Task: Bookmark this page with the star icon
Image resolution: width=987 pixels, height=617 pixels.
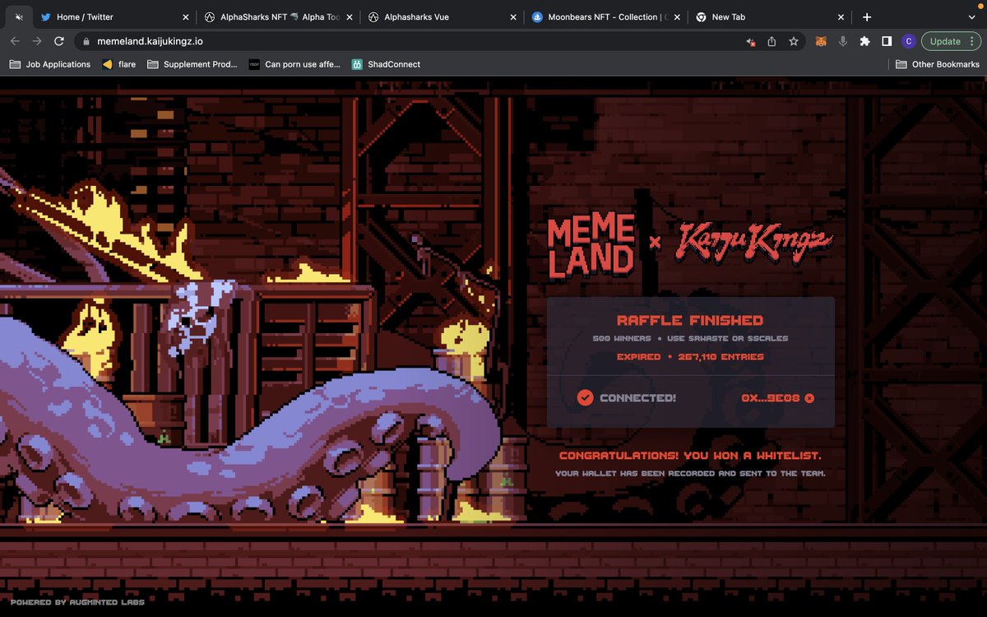Action: pyautogui.click(x=794, y=41)
